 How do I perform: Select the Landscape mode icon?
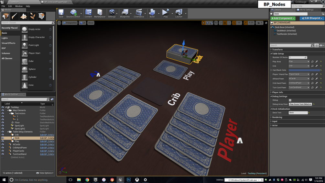point(23,16)
